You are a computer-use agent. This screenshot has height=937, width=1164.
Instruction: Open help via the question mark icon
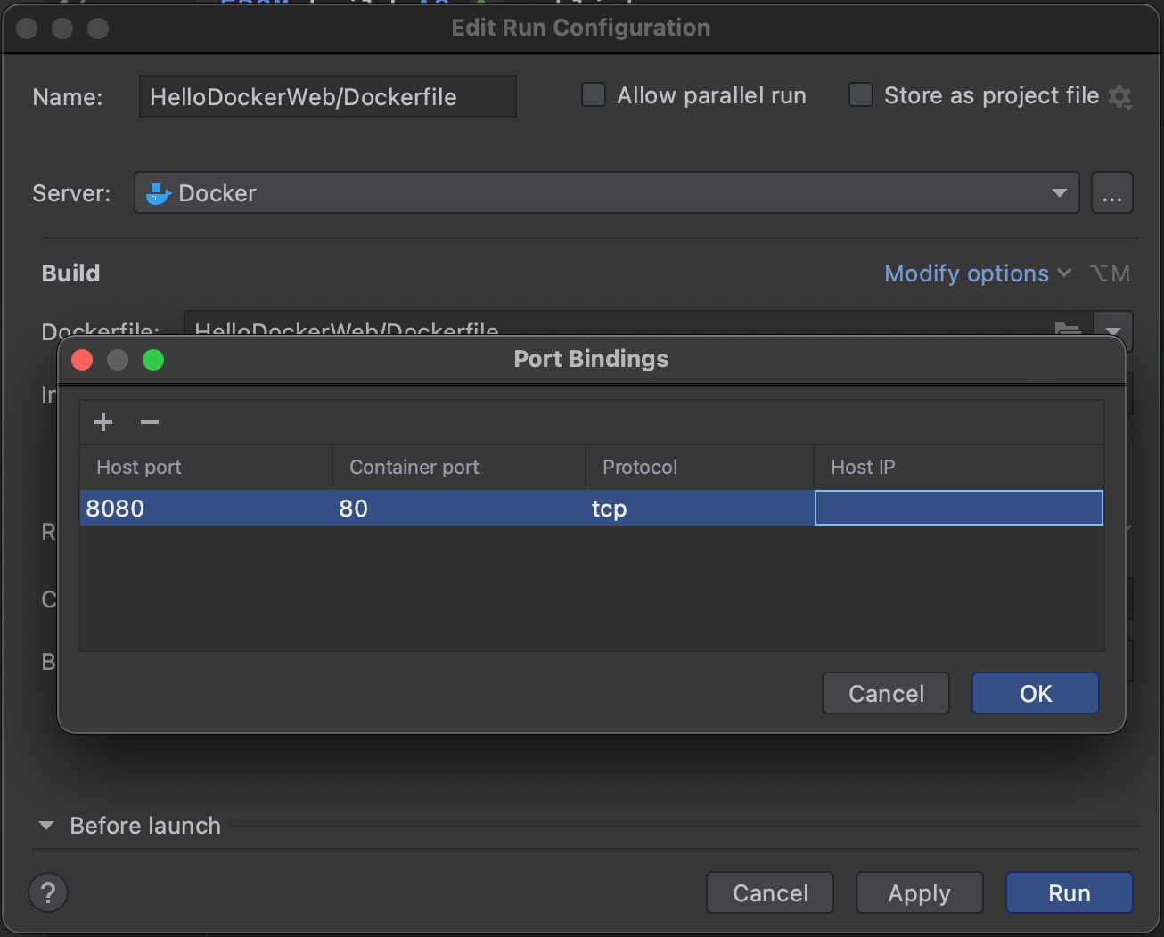[48, 892]
